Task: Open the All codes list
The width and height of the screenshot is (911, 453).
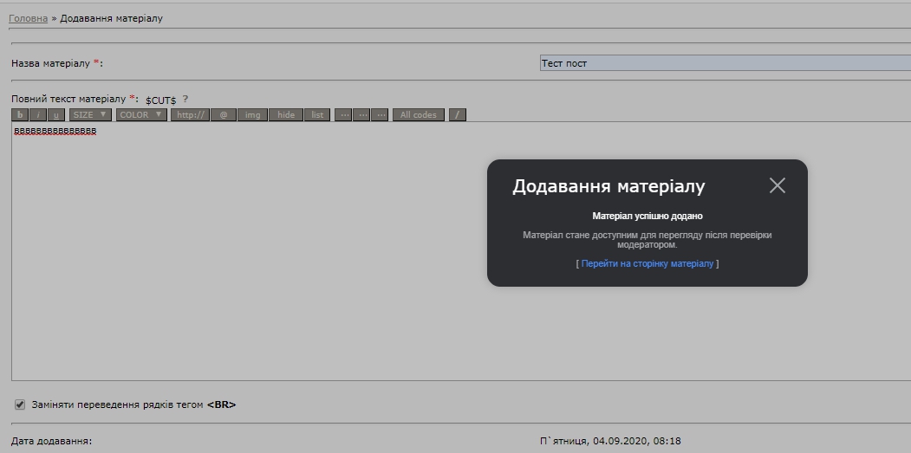Action: [x=419, y=114]
